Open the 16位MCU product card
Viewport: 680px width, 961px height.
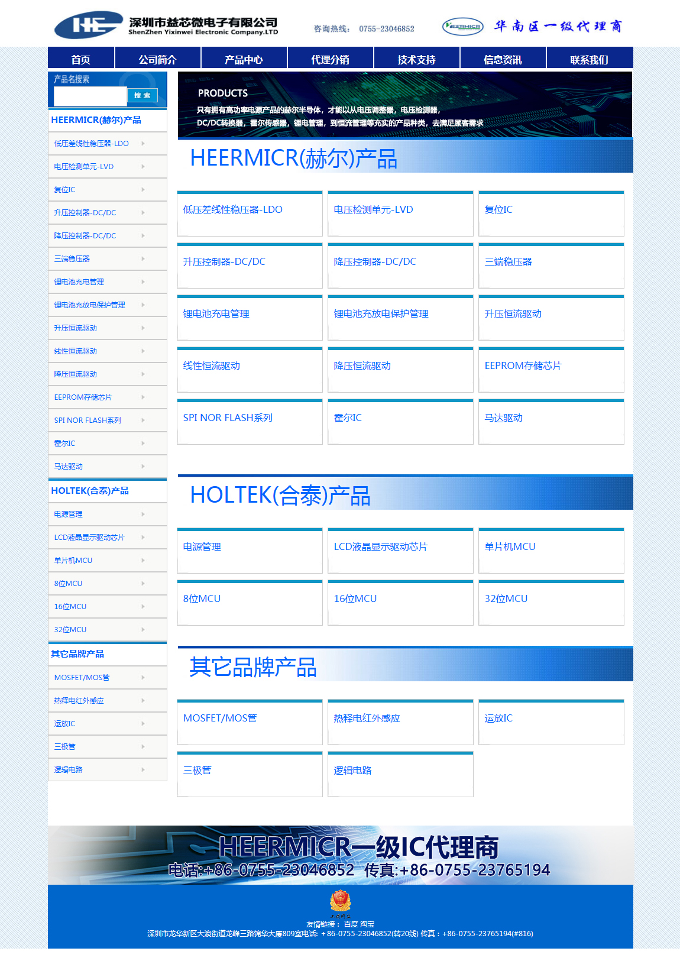coord(400,603)
